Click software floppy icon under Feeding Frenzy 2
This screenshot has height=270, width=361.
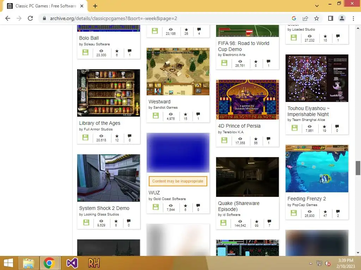point(294,213)
